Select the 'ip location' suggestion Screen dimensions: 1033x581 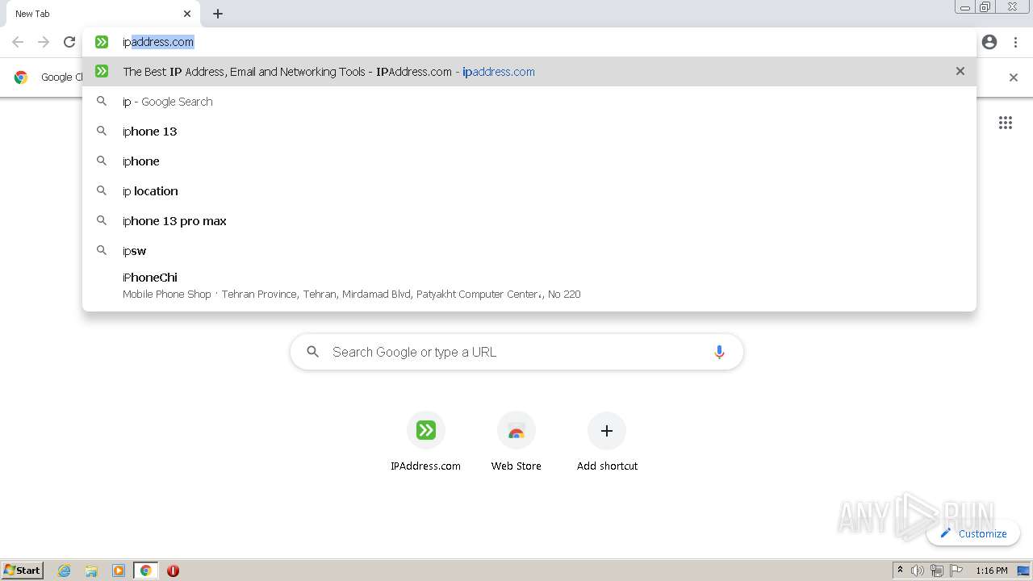tap(529, 191)
